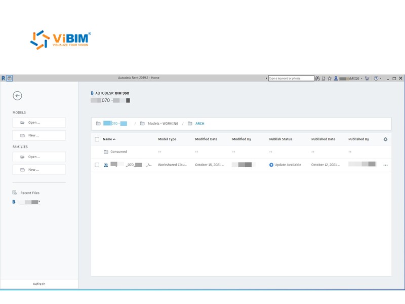Click the BIM 360 B icon under Recent Files
The width and height of the screenshot is (405, 304).
click(x=14, y=202)
